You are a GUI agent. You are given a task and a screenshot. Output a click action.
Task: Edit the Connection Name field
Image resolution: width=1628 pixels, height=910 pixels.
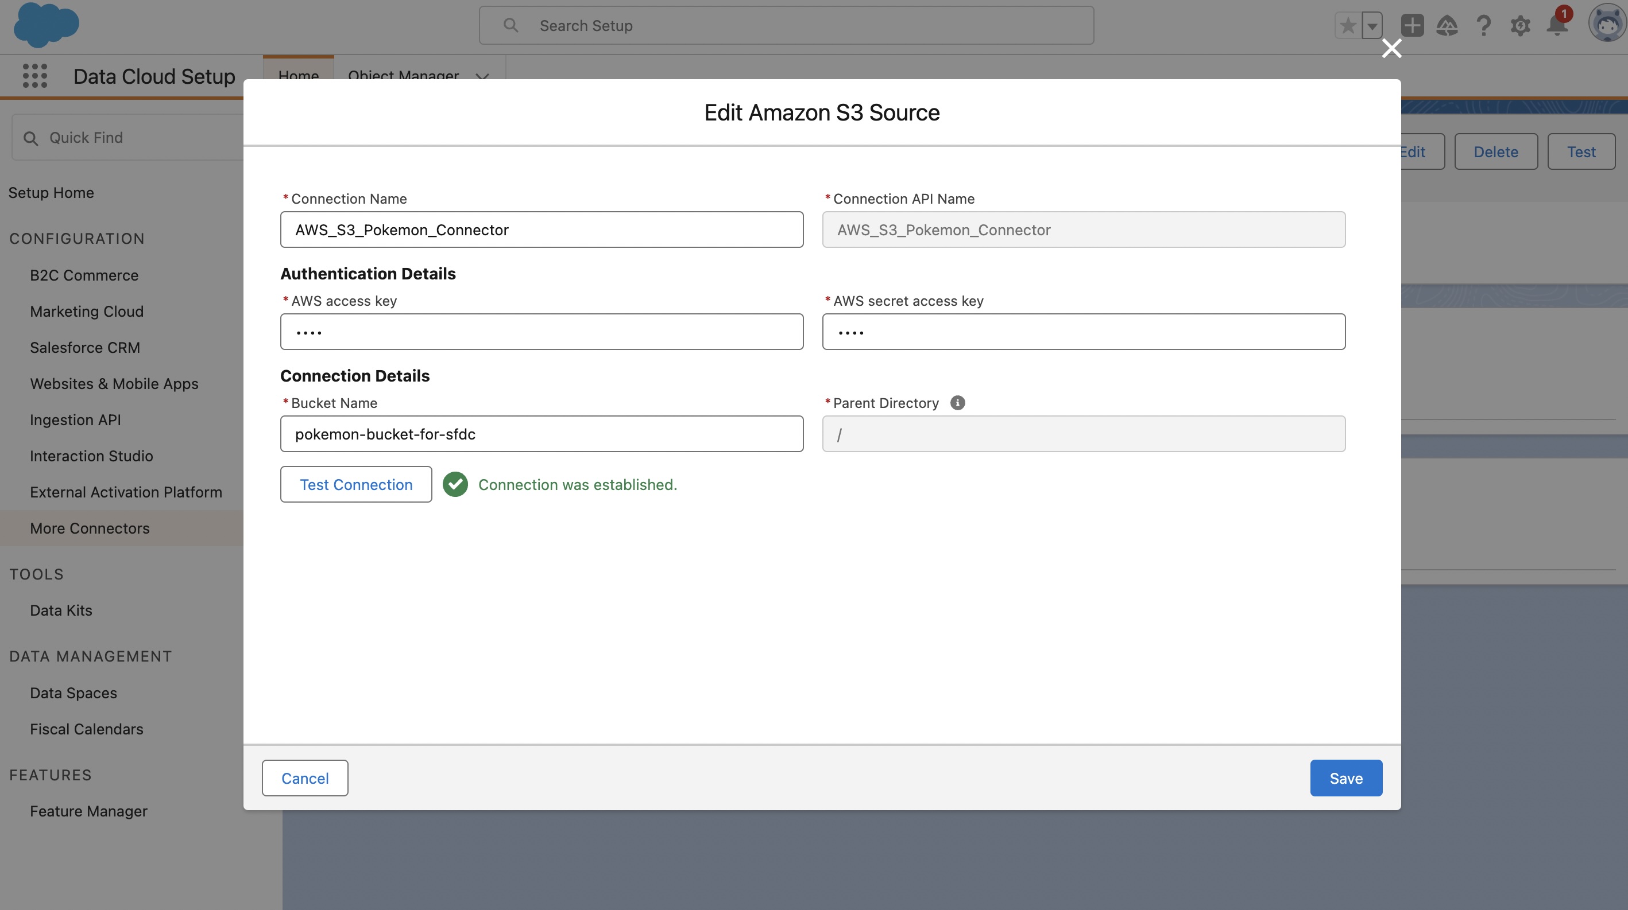(x=542, y=230)
